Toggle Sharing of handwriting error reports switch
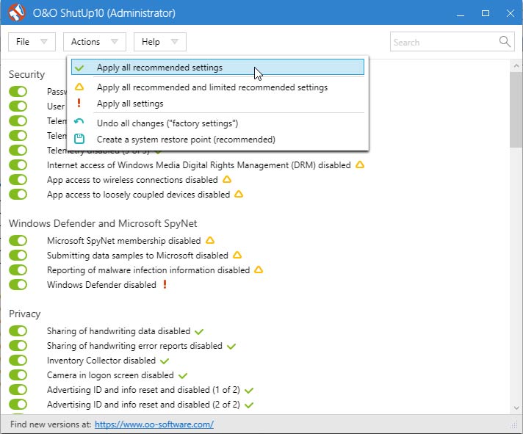 coord(18,346)
